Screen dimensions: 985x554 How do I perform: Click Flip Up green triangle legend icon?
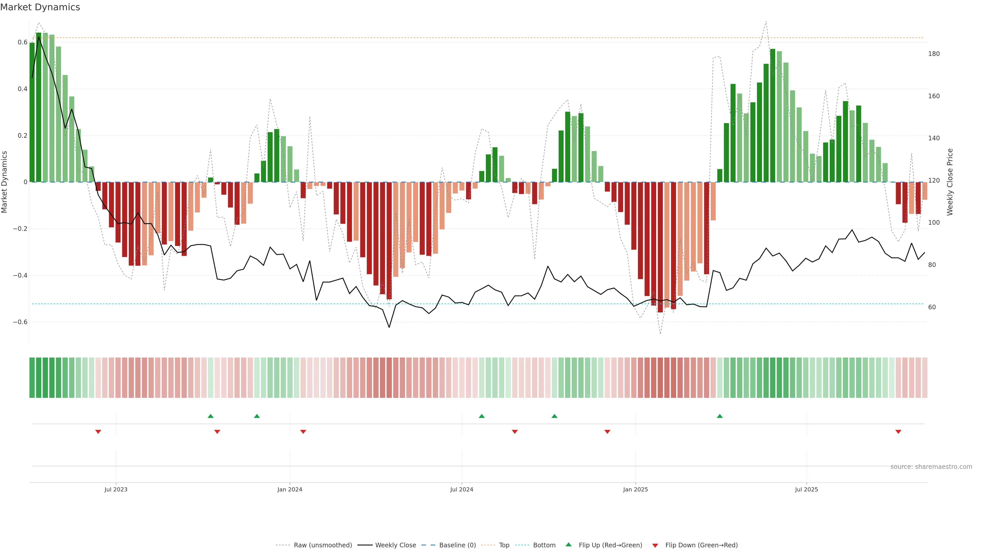[x=569, y=545]
